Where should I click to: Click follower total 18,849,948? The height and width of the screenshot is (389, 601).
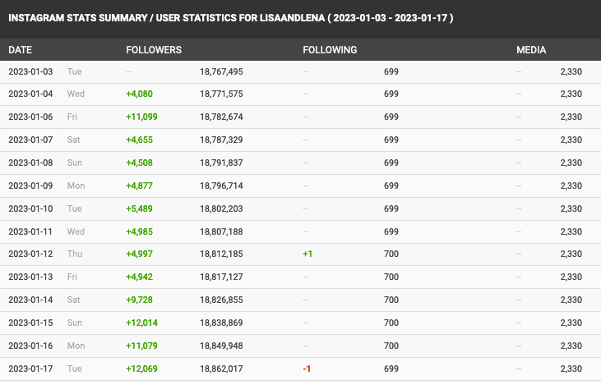tap(221, 346)
